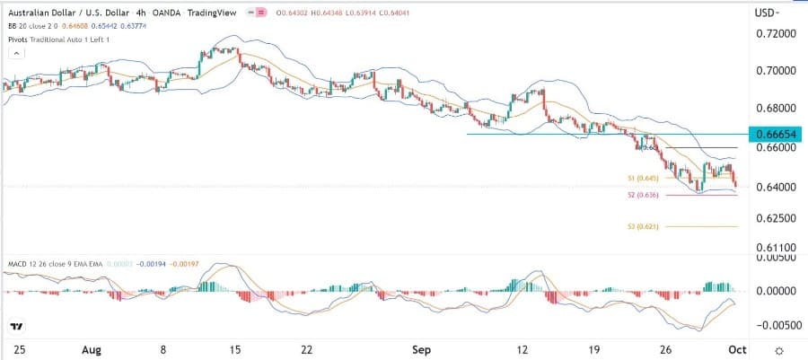Click the 8 date label on time axis
This screenshot has height=360, width=808.
pos(164,350)
